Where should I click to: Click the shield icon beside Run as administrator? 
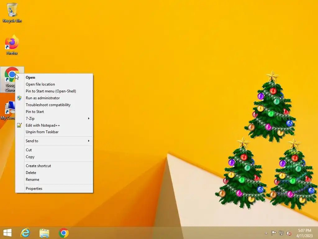[x=19, y=98]
